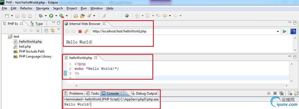The height and width of the screenshot is (109, 299).
Task: Open the New dropdown arrow beside New icon
Action: pyautogui.click(x=12, y=16)
